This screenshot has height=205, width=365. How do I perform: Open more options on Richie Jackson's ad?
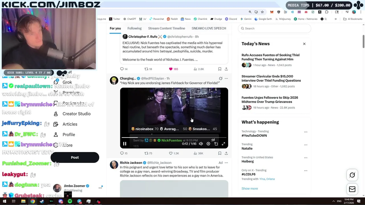(x=226, y=163)
